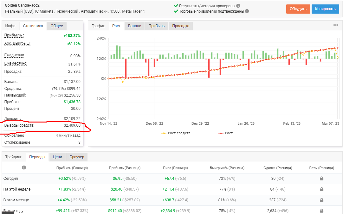Toggle the Рост legend series
This screenshot has width=343, height=214.
coord(225,133)
